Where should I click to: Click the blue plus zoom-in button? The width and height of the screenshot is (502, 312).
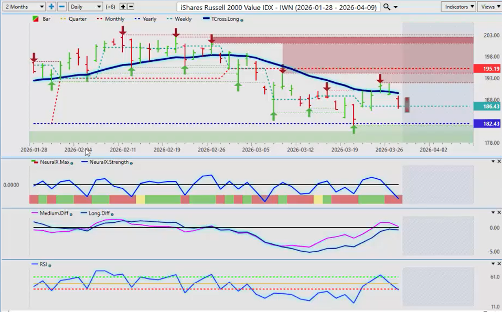[x=51, y=7]
